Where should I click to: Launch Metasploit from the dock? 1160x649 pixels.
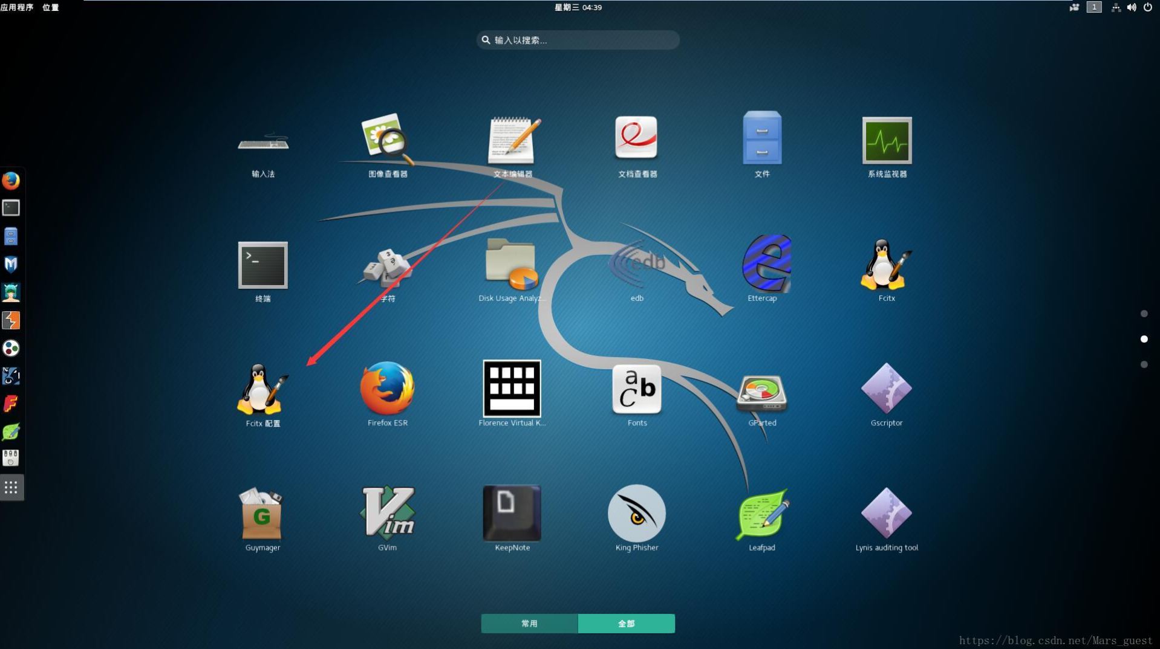[11, 264]
